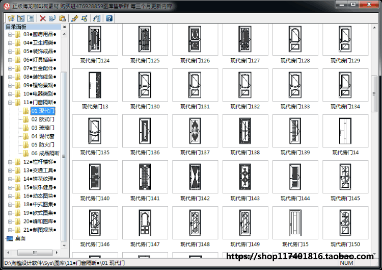Toggle the directory tree panel icon

[x=21, y=18]
